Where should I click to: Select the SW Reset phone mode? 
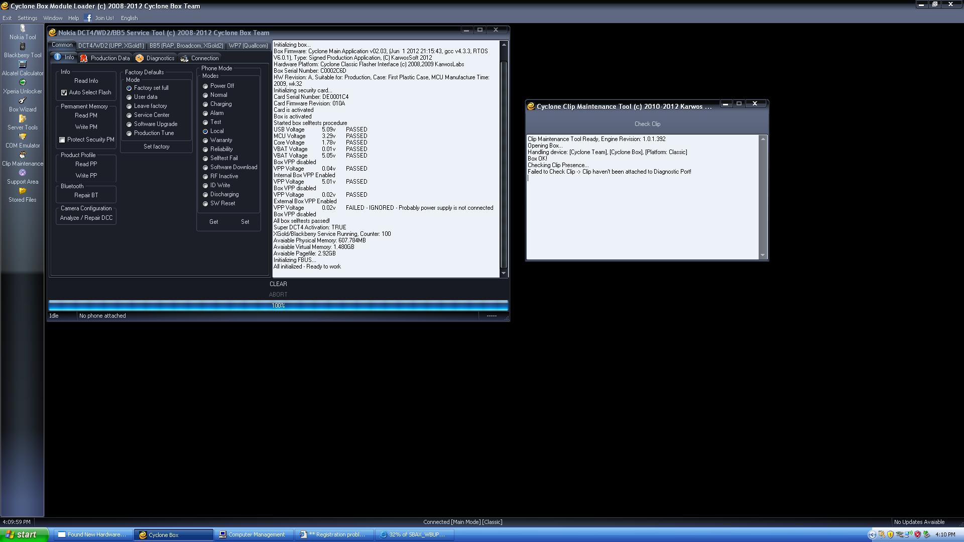(205, 204)
